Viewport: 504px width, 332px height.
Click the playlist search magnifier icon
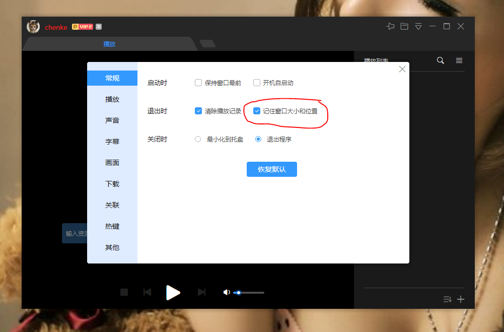pos(441,60)
